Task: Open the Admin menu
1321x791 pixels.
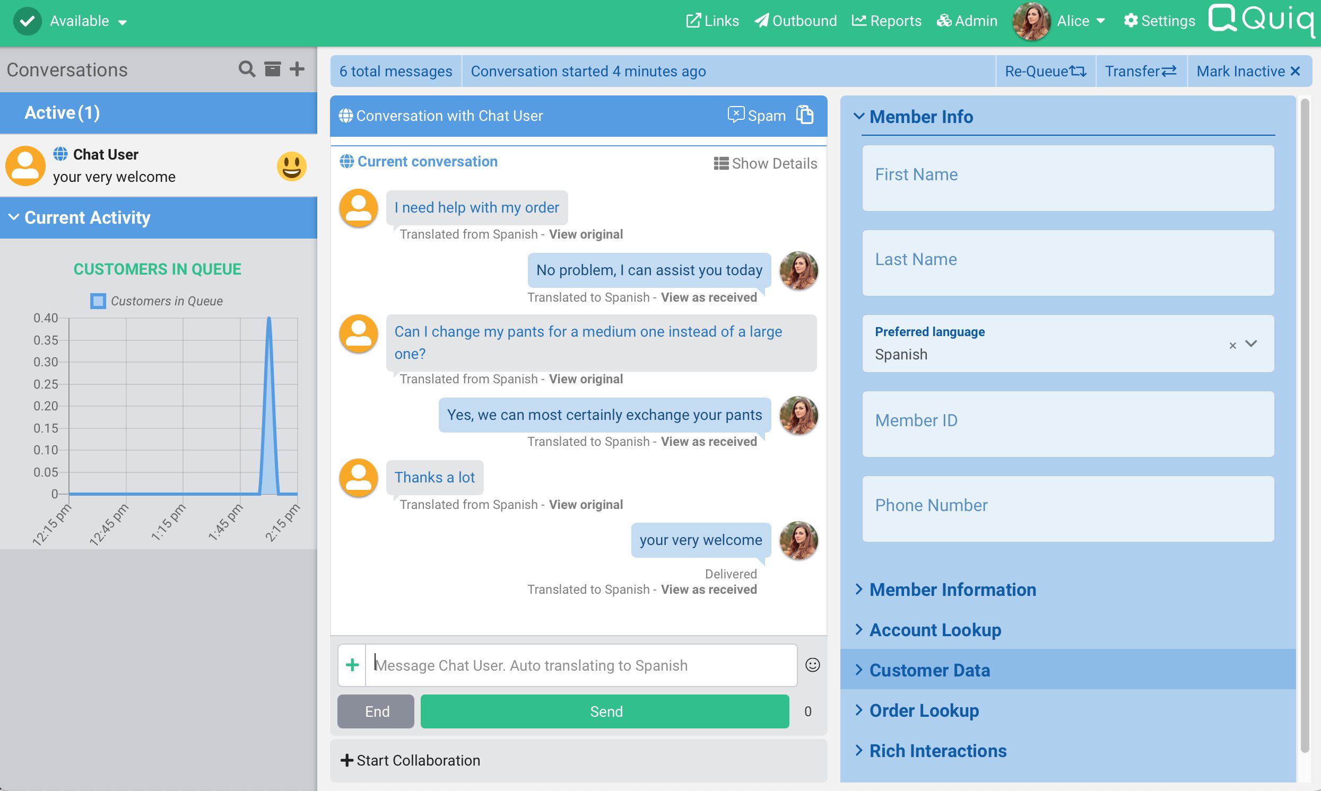Action: pos(967,21)
